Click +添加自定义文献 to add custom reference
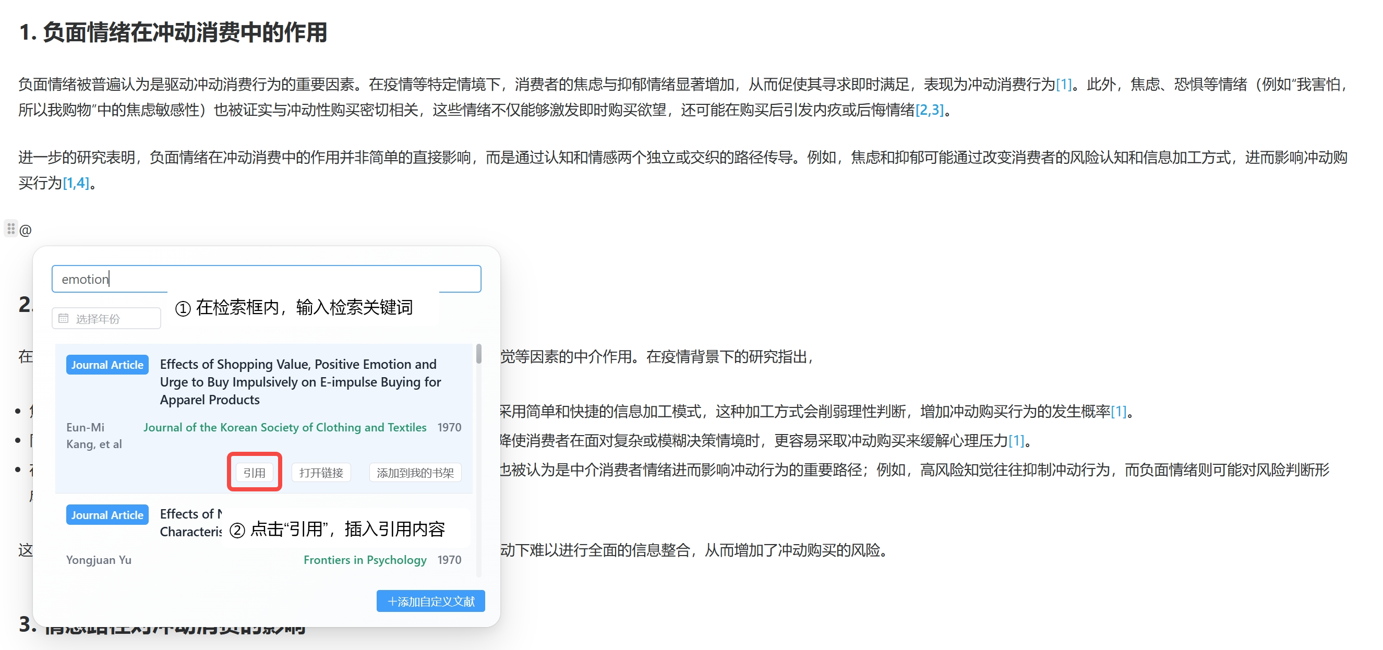The height and width of the screenshot is (650, 1383). [x=430, y=600]
